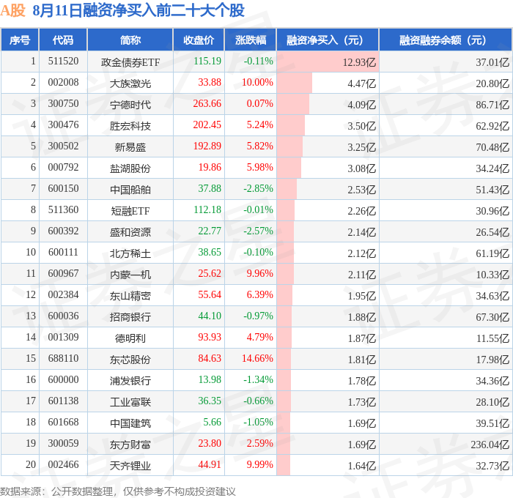Select the stock name 胜宏科技

(x=130, y=126)
